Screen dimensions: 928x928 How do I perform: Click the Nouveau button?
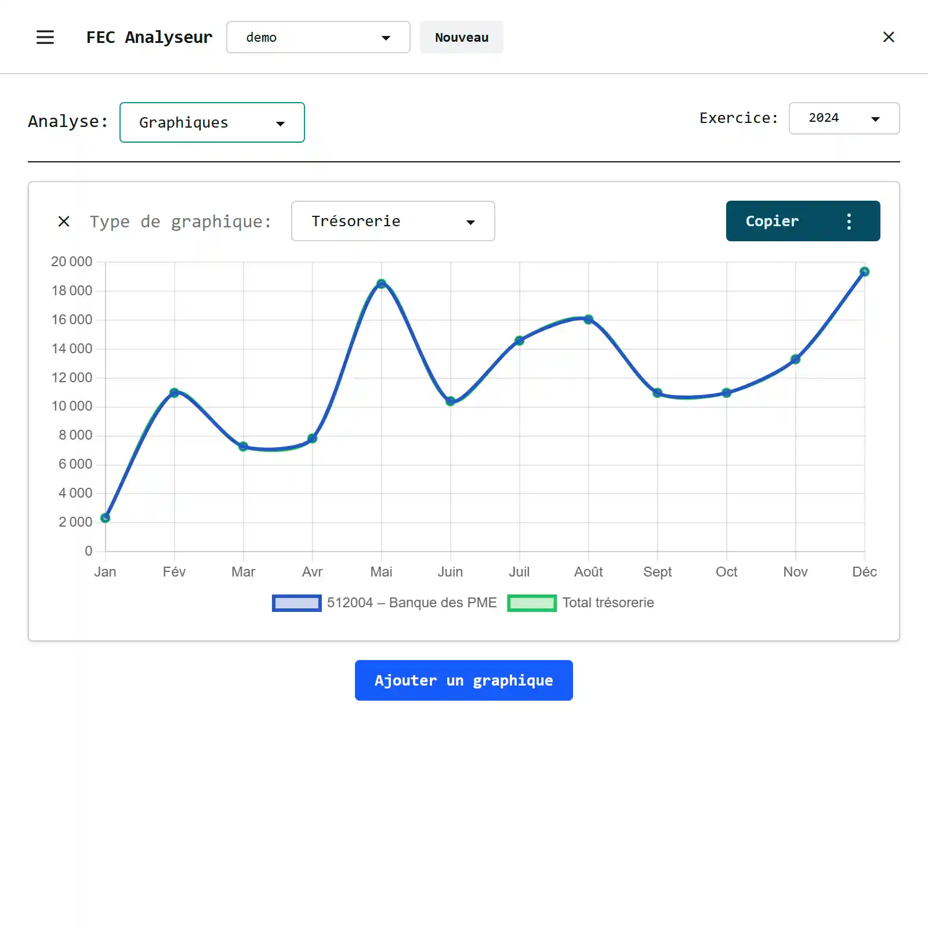pyautogui.click(x=461, y=37)
